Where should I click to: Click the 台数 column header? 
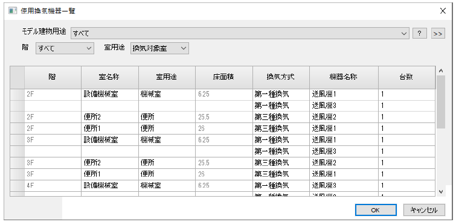click(x=406, y=77)
